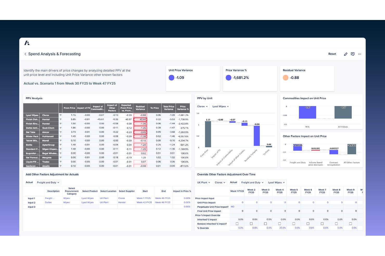Check Remove Inherited % Impact for Week 2 FY25
This screenshot has width=385, height=256.
click(251, 224)
